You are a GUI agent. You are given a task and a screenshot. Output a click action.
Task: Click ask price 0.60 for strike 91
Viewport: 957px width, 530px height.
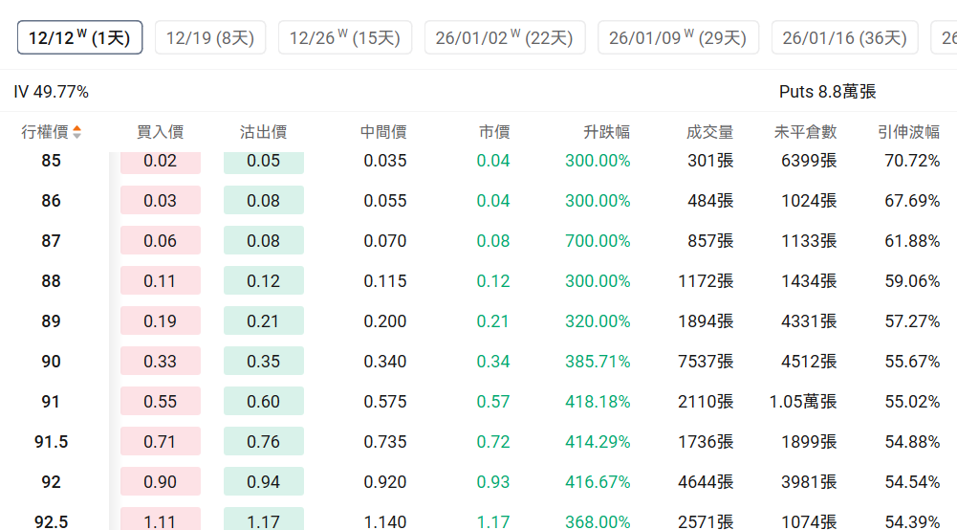264,402
